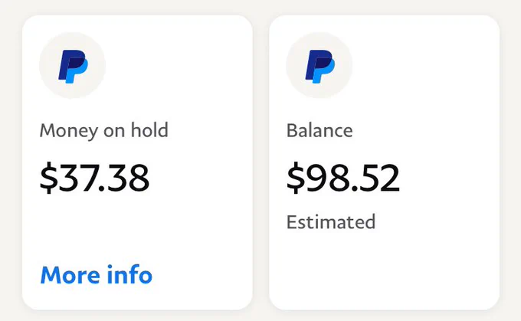Screen dimensions: 521x321
Task: Select the Money on hold label
Action: coord(104,130)
